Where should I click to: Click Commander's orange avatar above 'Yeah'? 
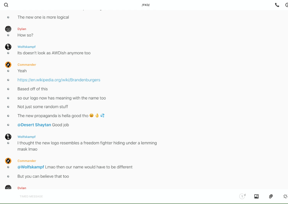pos(8,65)
